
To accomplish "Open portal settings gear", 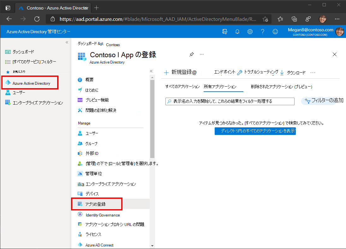I will click(x=250, y=32).
